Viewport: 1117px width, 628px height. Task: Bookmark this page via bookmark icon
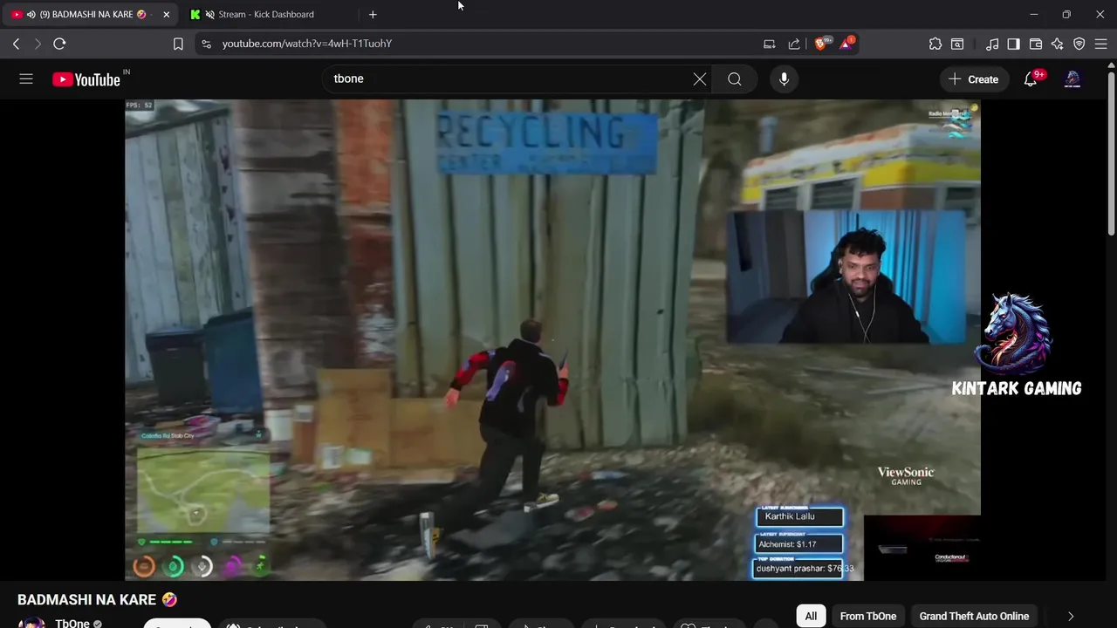click(178, 44)
